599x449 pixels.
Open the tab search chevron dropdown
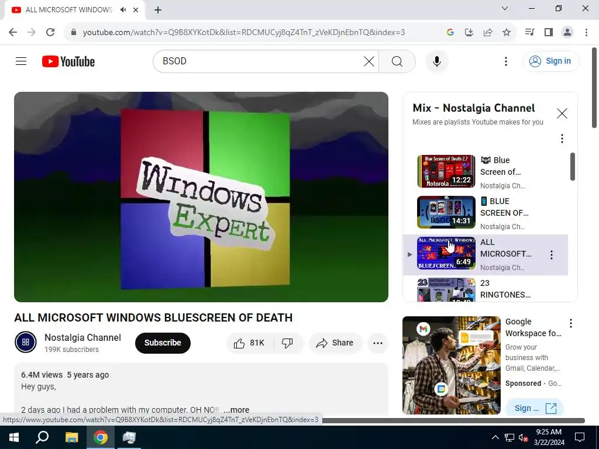[505, 8]
